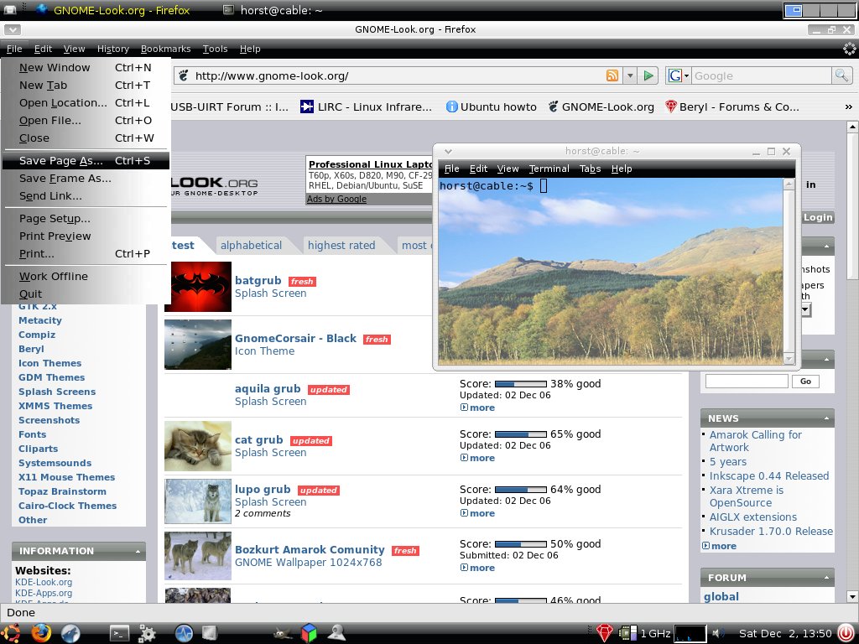Switch to the alphabetical tab

click(x=251, y=246)
